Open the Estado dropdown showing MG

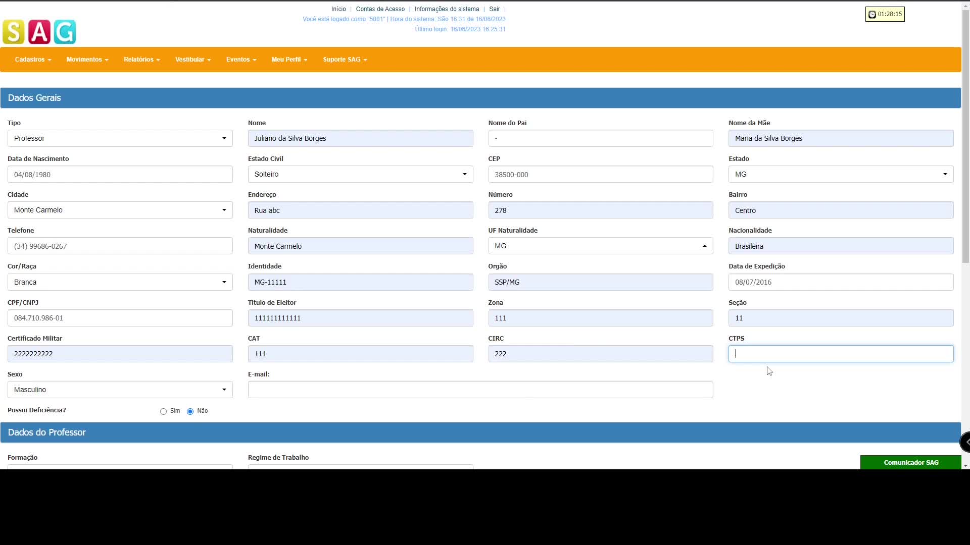click(x=841, y=174)
